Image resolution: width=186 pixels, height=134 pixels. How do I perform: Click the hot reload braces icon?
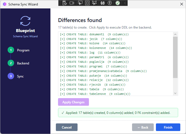click(x=102, y=3)
